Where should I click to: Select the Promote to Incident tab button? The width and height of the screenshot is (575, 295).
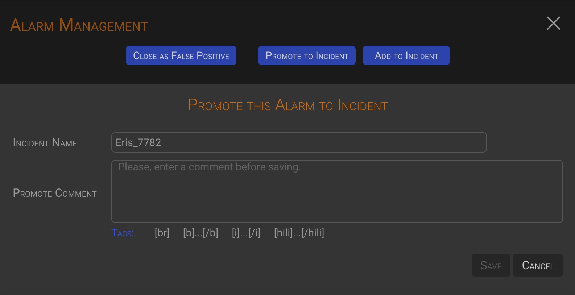point(307,55)
